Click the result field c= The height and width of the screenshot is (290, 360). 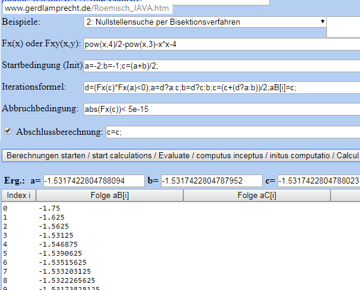[319, 181]
